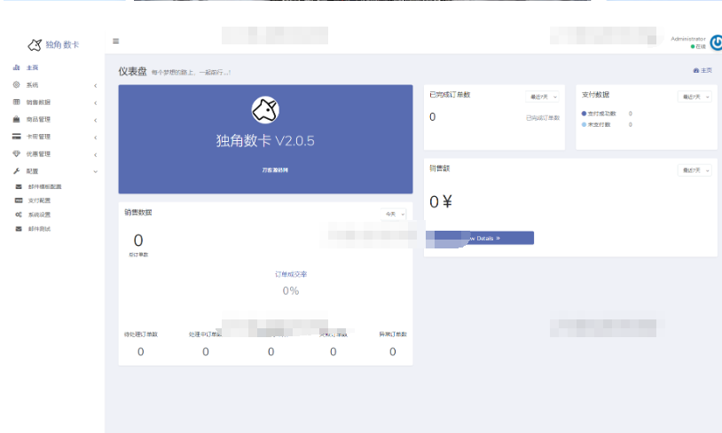This screenshot has height=433, width=722.
Task: Click the 0% conversion rate value
Action: 291,291
